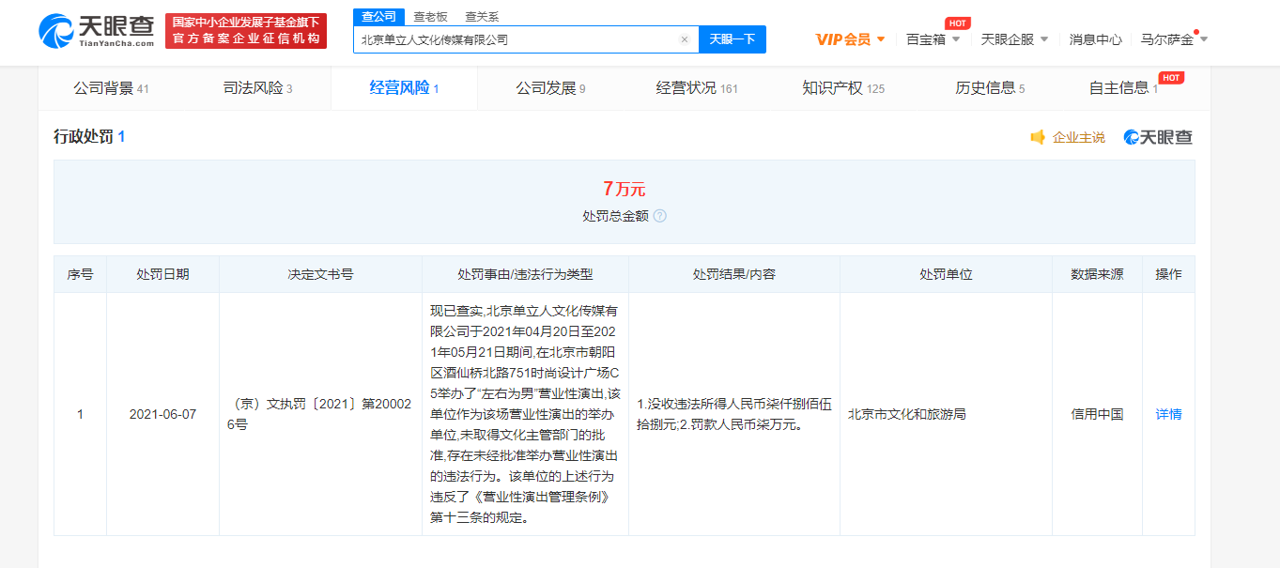Open the 详情 link for penalty record
The height and width of the screenshot is (568, 1280).
tap(1168, 414)
